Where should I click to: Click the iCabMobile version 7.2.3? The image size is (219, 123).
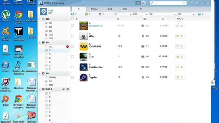point(120,46)
